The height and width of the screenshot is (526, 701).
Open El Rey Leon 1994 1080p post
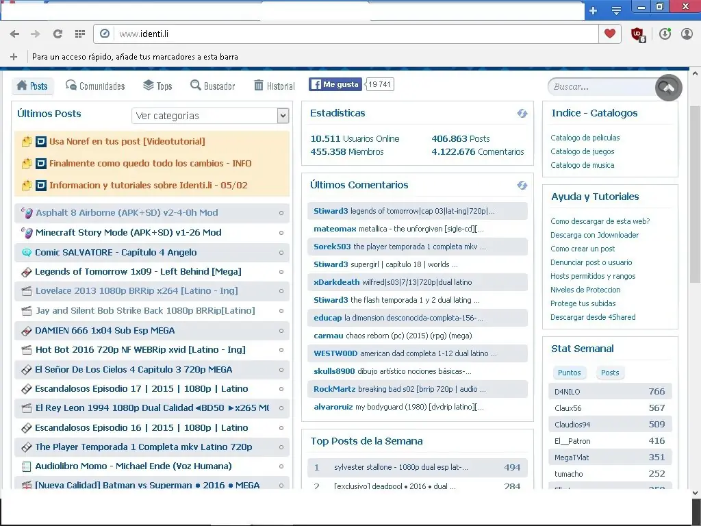(x=152, y=408)
